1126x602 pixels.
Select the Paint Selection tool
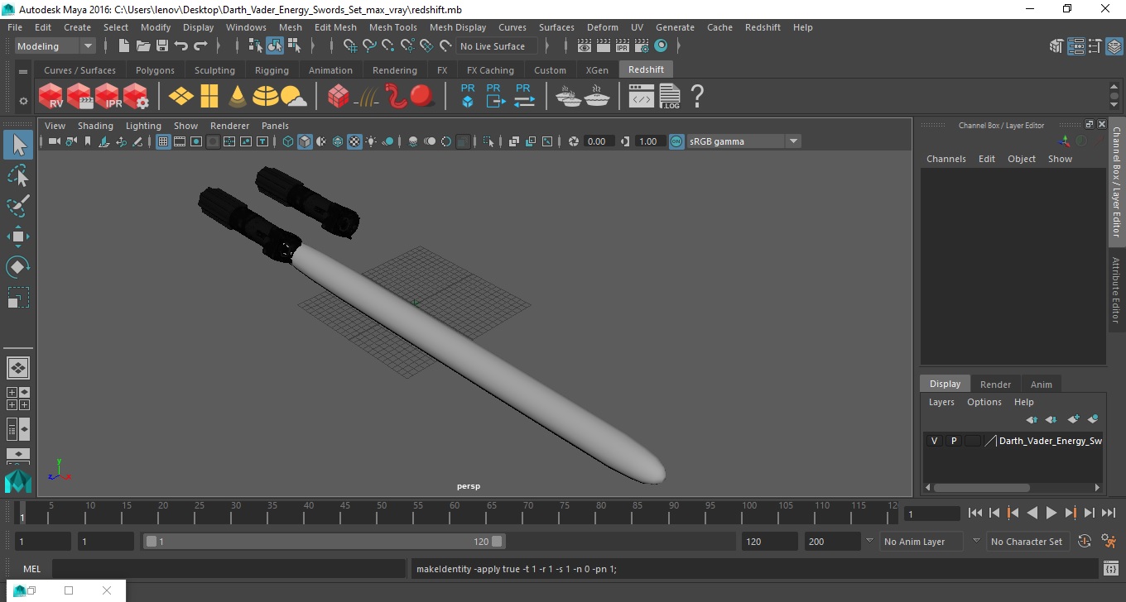[x=18, y=206]
